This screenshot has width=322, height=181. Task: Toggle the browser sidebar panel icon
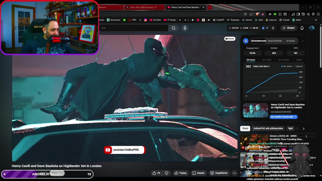298,14
